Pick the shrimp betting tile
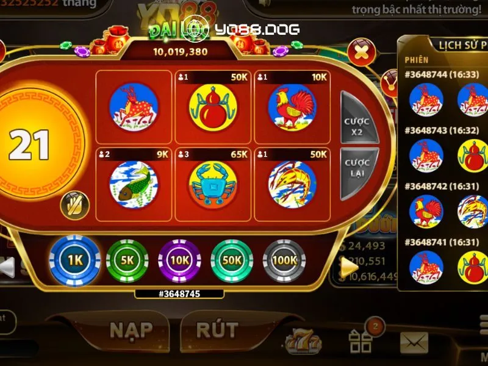The image size is (488, 366). [x=292, y=184]
